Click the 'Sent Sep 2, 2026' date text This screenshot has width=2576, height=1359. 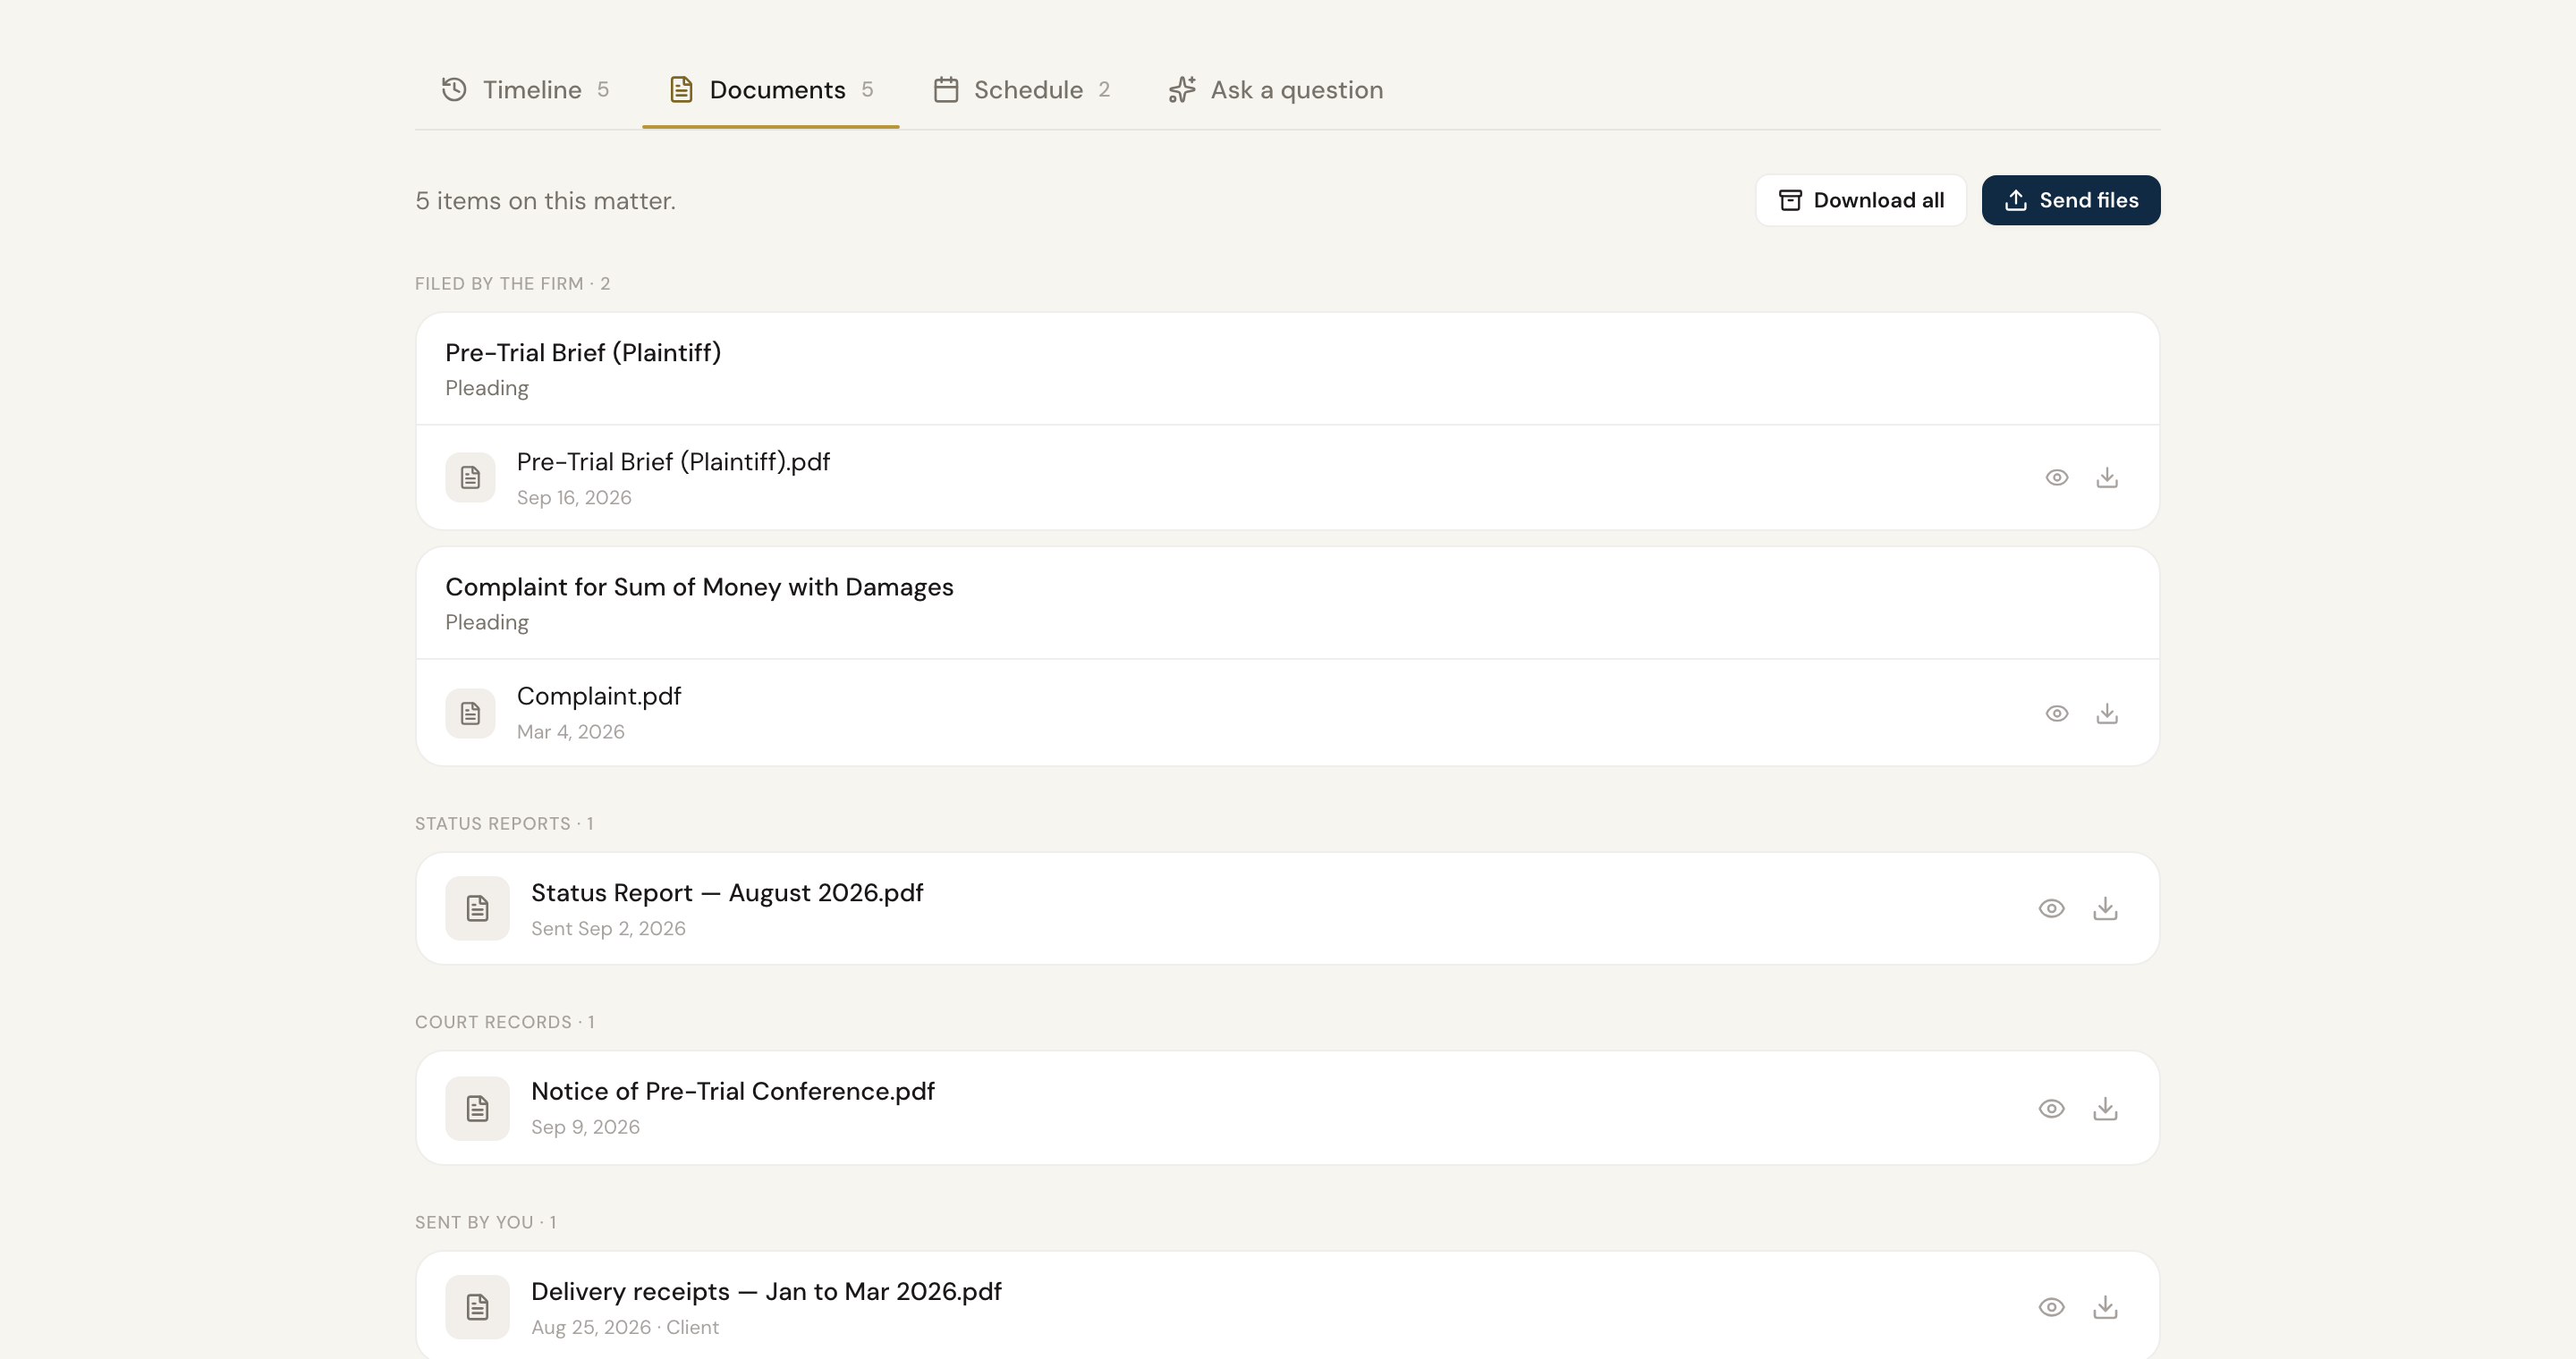(608, 928)
